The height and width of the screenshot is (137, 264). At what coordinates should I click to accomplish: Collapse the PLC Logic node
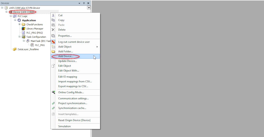click(x=11, y=16)
